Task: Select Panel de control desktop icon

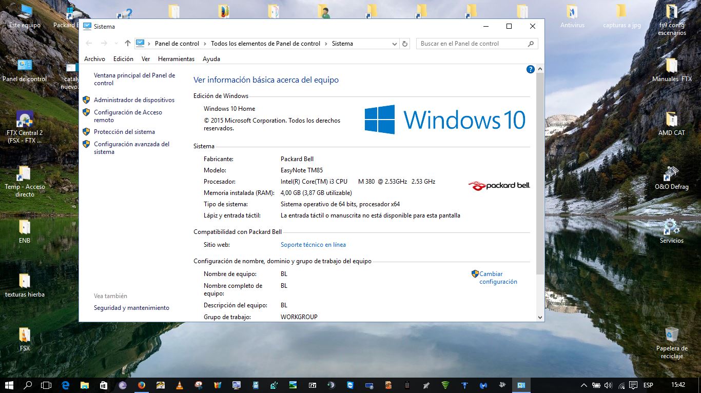Action: pos(25,71)
